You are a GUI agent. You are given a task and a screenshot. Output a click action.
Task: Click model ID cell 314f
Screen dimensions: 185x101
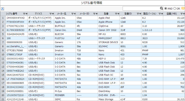(130, 30)
